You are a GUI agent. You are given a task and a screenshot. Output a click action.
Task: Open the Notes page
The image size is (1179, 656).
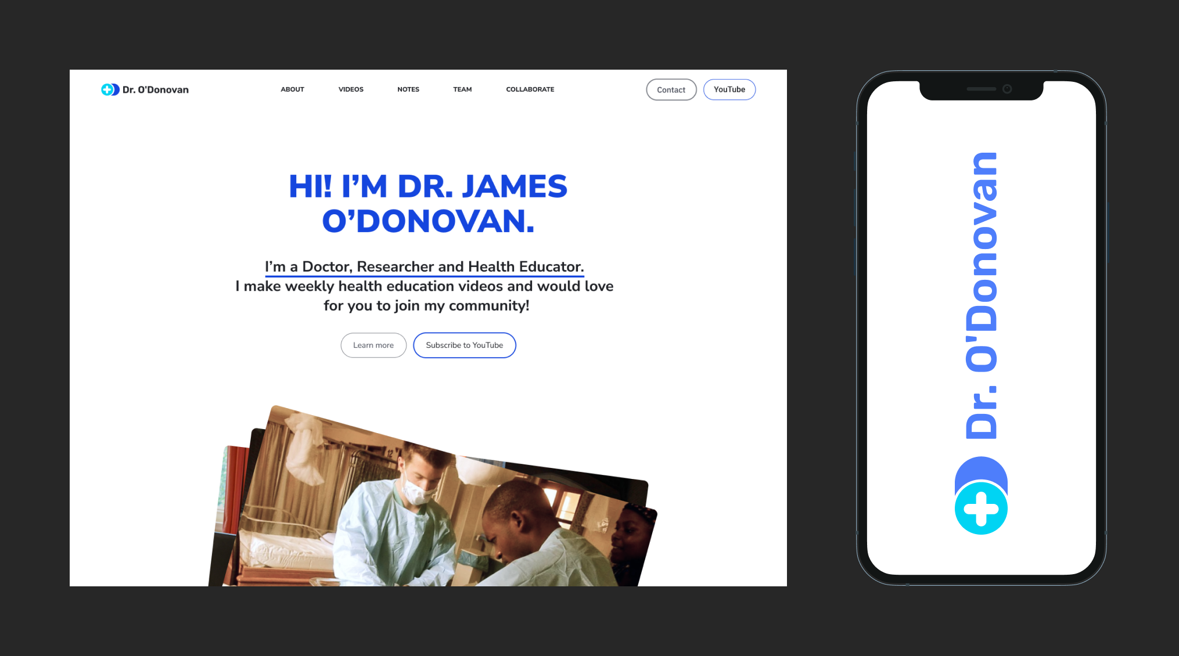pos(408,89)
